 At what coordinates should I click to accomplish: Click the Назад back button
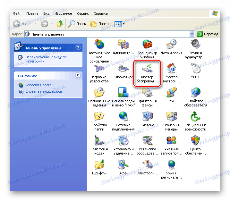point(22,24)
